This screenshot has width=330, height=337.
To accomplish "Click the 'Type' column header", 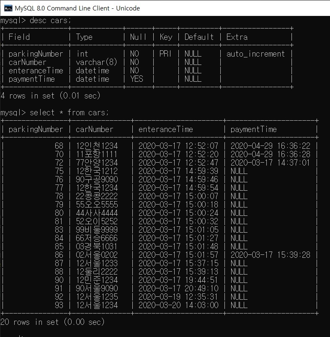I will 84,37.
